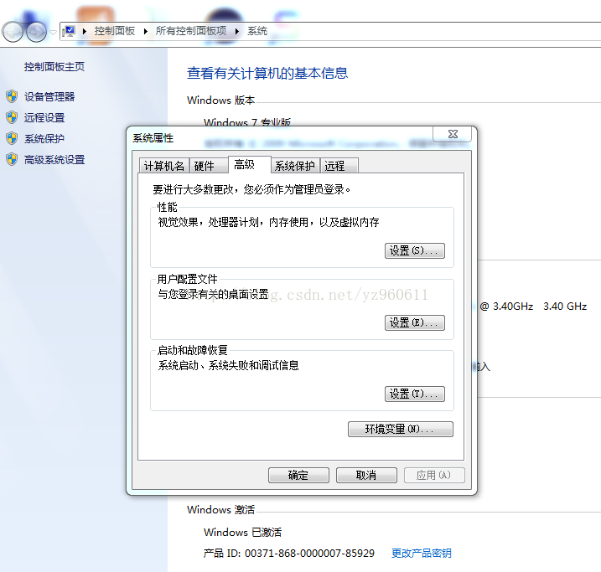The image size is (601, 572).
Task: Click shield icon next to 设备管理器
Action: (12, 96)
